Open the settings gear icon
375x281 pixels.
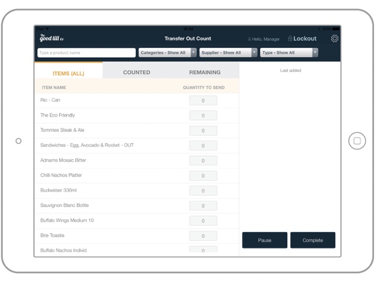334,38
